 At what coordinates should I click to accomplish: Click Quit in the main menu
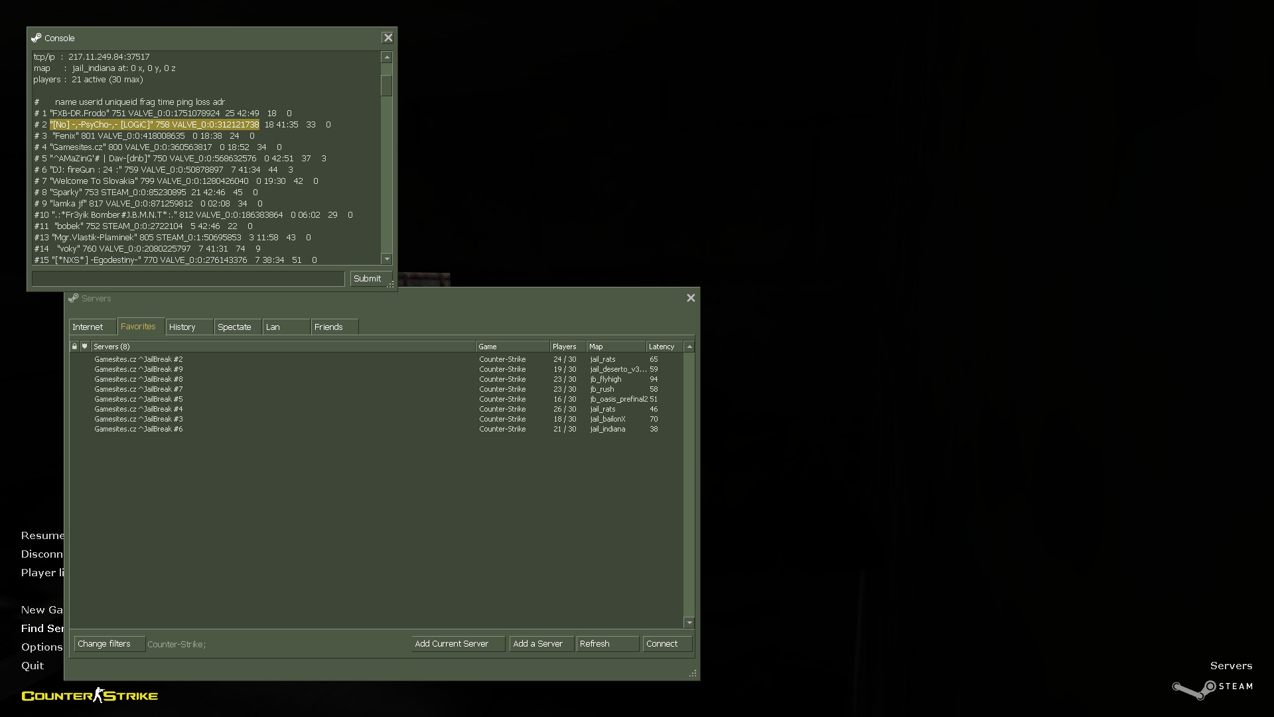point(33,666)
